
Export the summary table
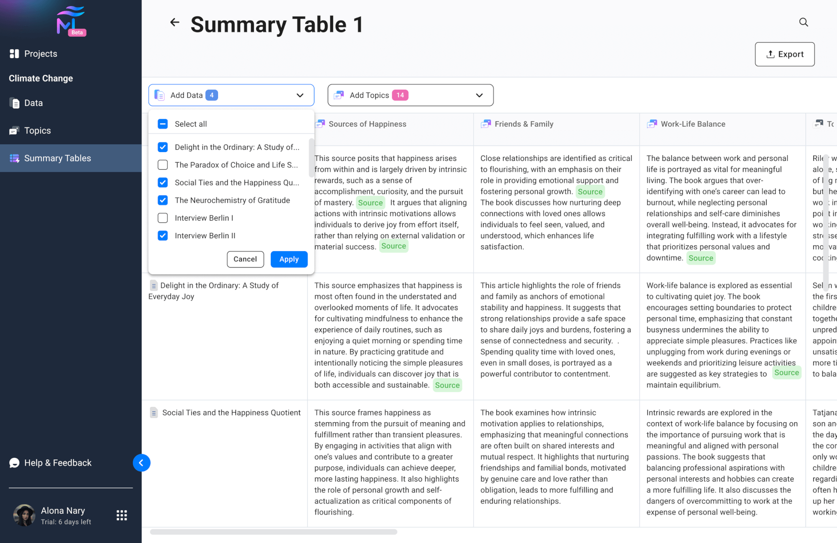point(785,54)
